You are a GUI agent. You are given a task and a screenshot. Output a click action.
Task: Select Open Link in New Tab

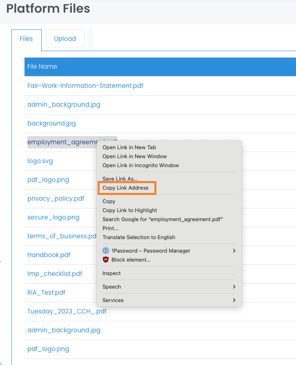(x=129, y=148)
